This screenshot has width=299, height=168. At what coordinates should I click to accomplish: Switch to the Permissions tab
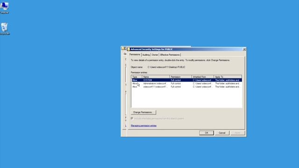click(x=135, y=55)
